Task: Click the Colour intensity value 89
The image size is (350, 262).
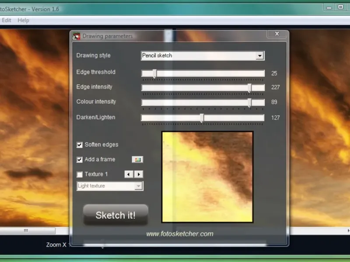Action: point(274,102)
